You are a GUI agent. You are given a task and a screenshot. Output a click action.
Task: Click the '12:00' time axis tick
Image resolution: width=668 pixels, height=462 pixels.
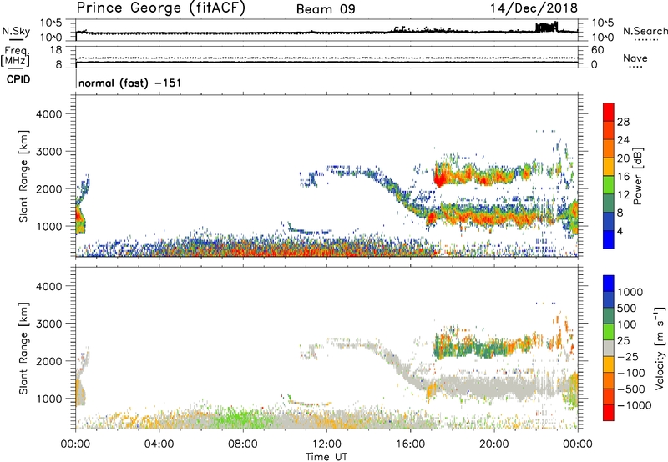pos(326,444)
